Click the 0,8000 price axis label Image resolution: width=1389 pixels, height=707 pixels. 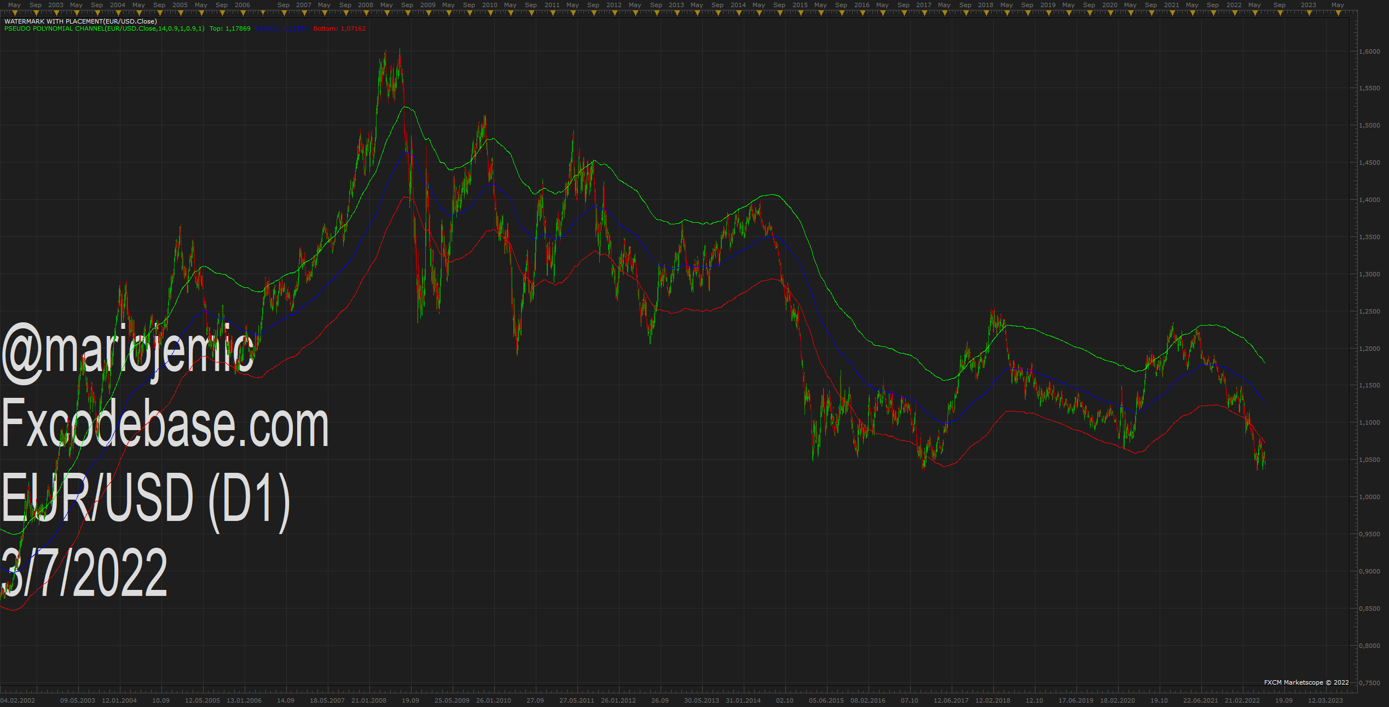coord(1369,646)
